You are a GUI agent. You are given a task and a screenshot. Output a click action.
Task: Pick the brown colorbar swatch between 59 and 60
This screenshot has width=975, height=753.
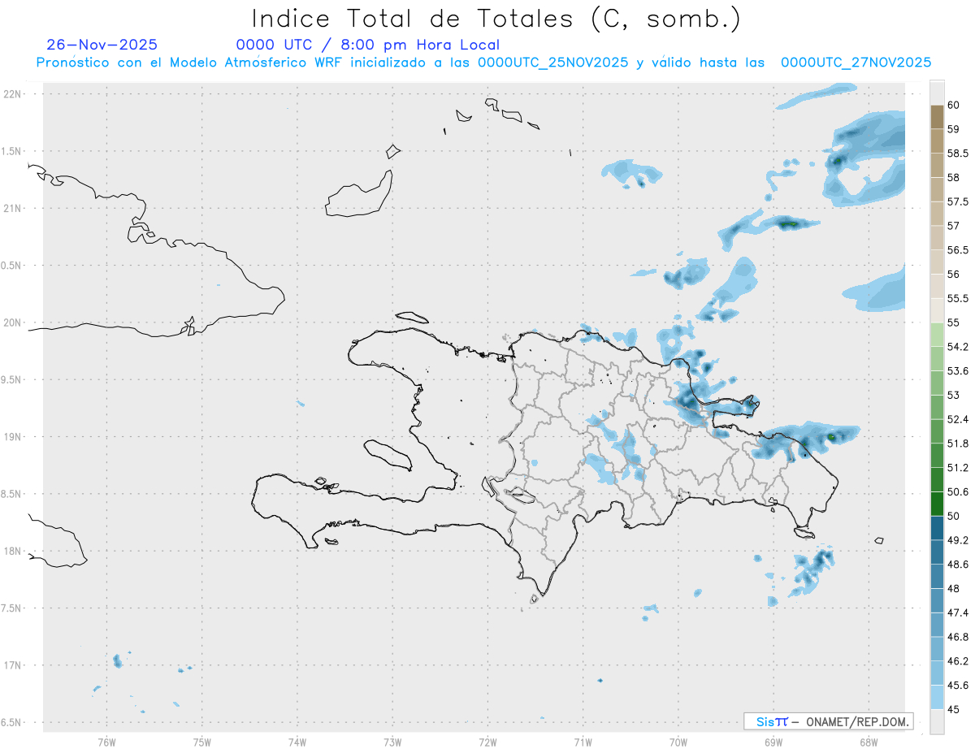pos(937,117)
